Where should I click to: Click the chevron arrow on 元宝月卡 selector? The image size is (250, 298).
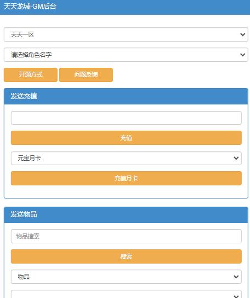pyautogui.click(x=236, y=158)
